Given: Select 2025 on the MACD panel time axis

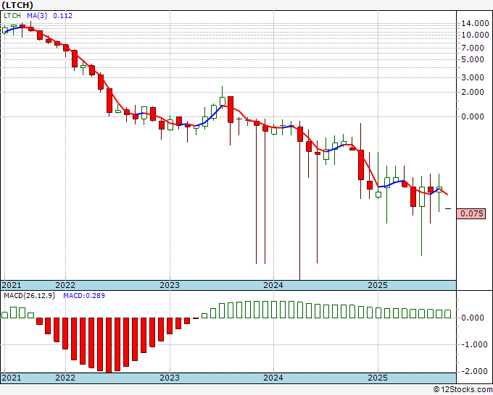Looking at the screenshot, I should (x=378, y=378).
